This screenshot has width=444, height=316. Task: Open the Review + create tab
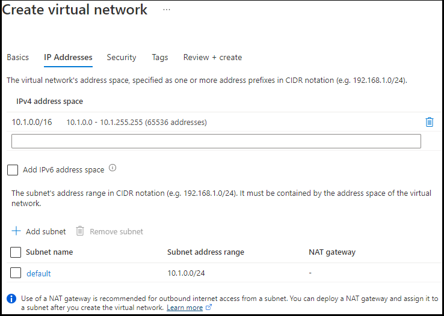212,58
